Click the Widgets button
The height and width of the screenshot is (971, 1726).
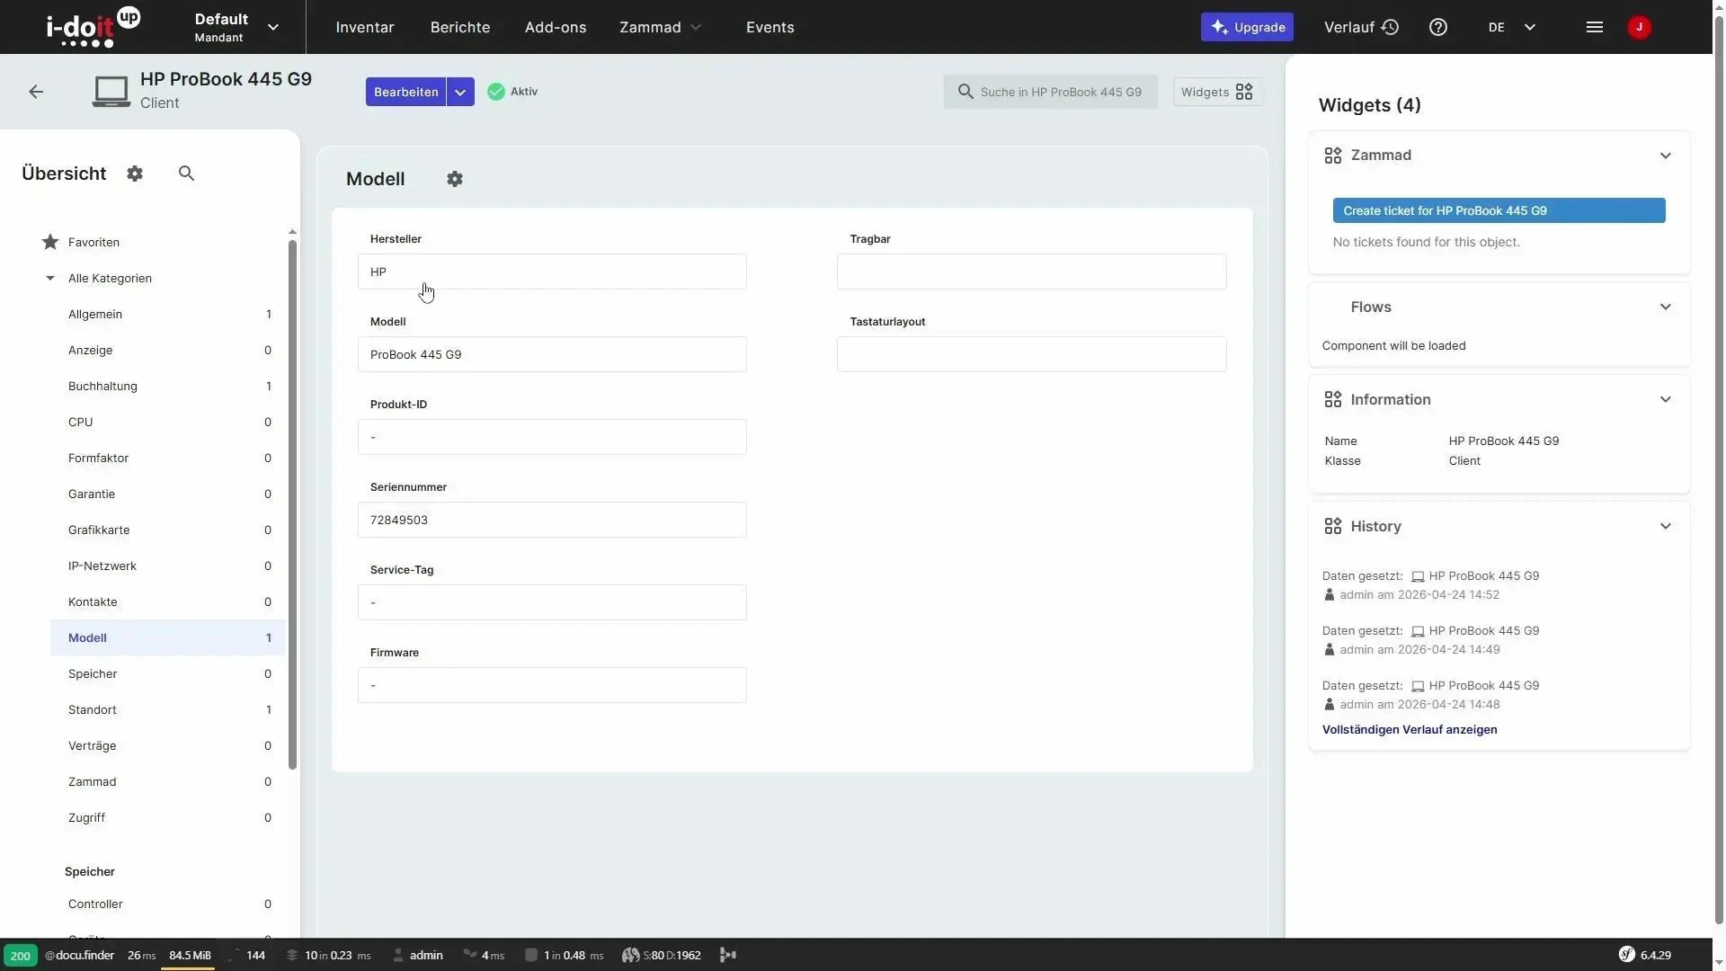click(1217, 92)
